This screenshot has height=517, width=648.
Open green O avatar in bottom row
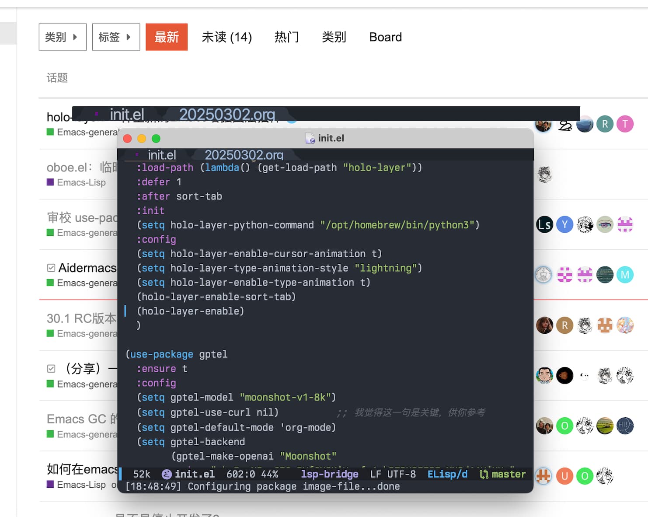click(x=585, y=476)
